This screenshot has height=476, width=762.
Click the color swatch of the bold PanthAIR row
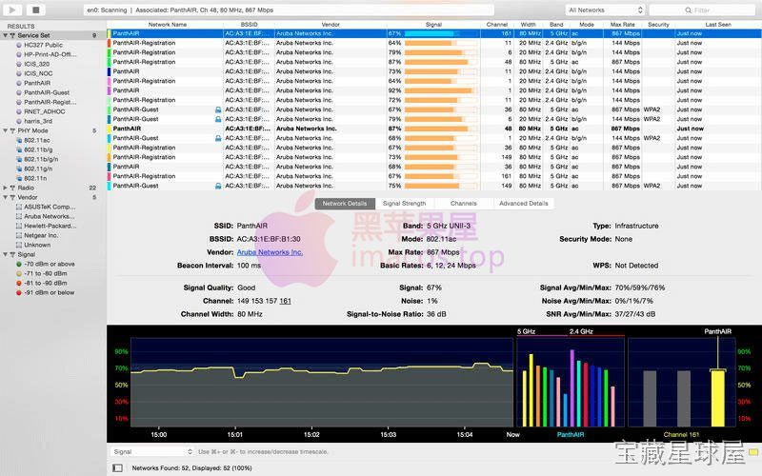pos(109,129)
